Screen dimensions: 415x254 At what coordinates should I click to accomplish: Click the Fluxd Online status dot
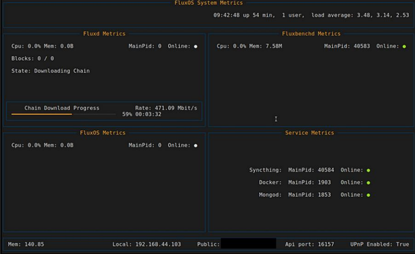click(196, 46)
